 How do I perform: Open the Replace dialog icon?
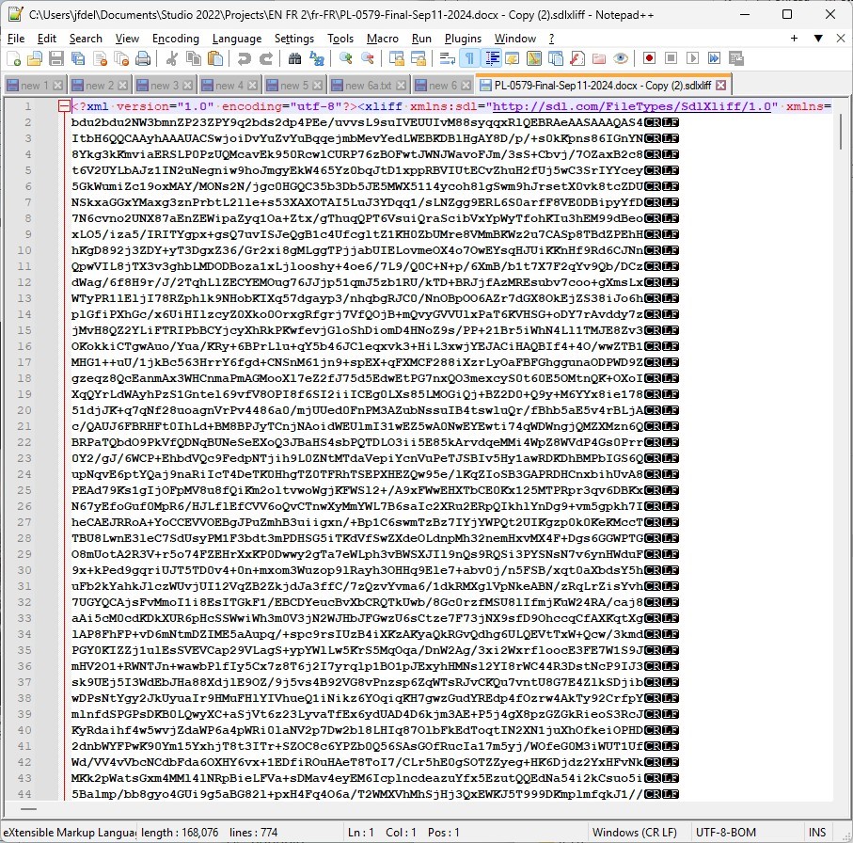click(x=317, y=58)
